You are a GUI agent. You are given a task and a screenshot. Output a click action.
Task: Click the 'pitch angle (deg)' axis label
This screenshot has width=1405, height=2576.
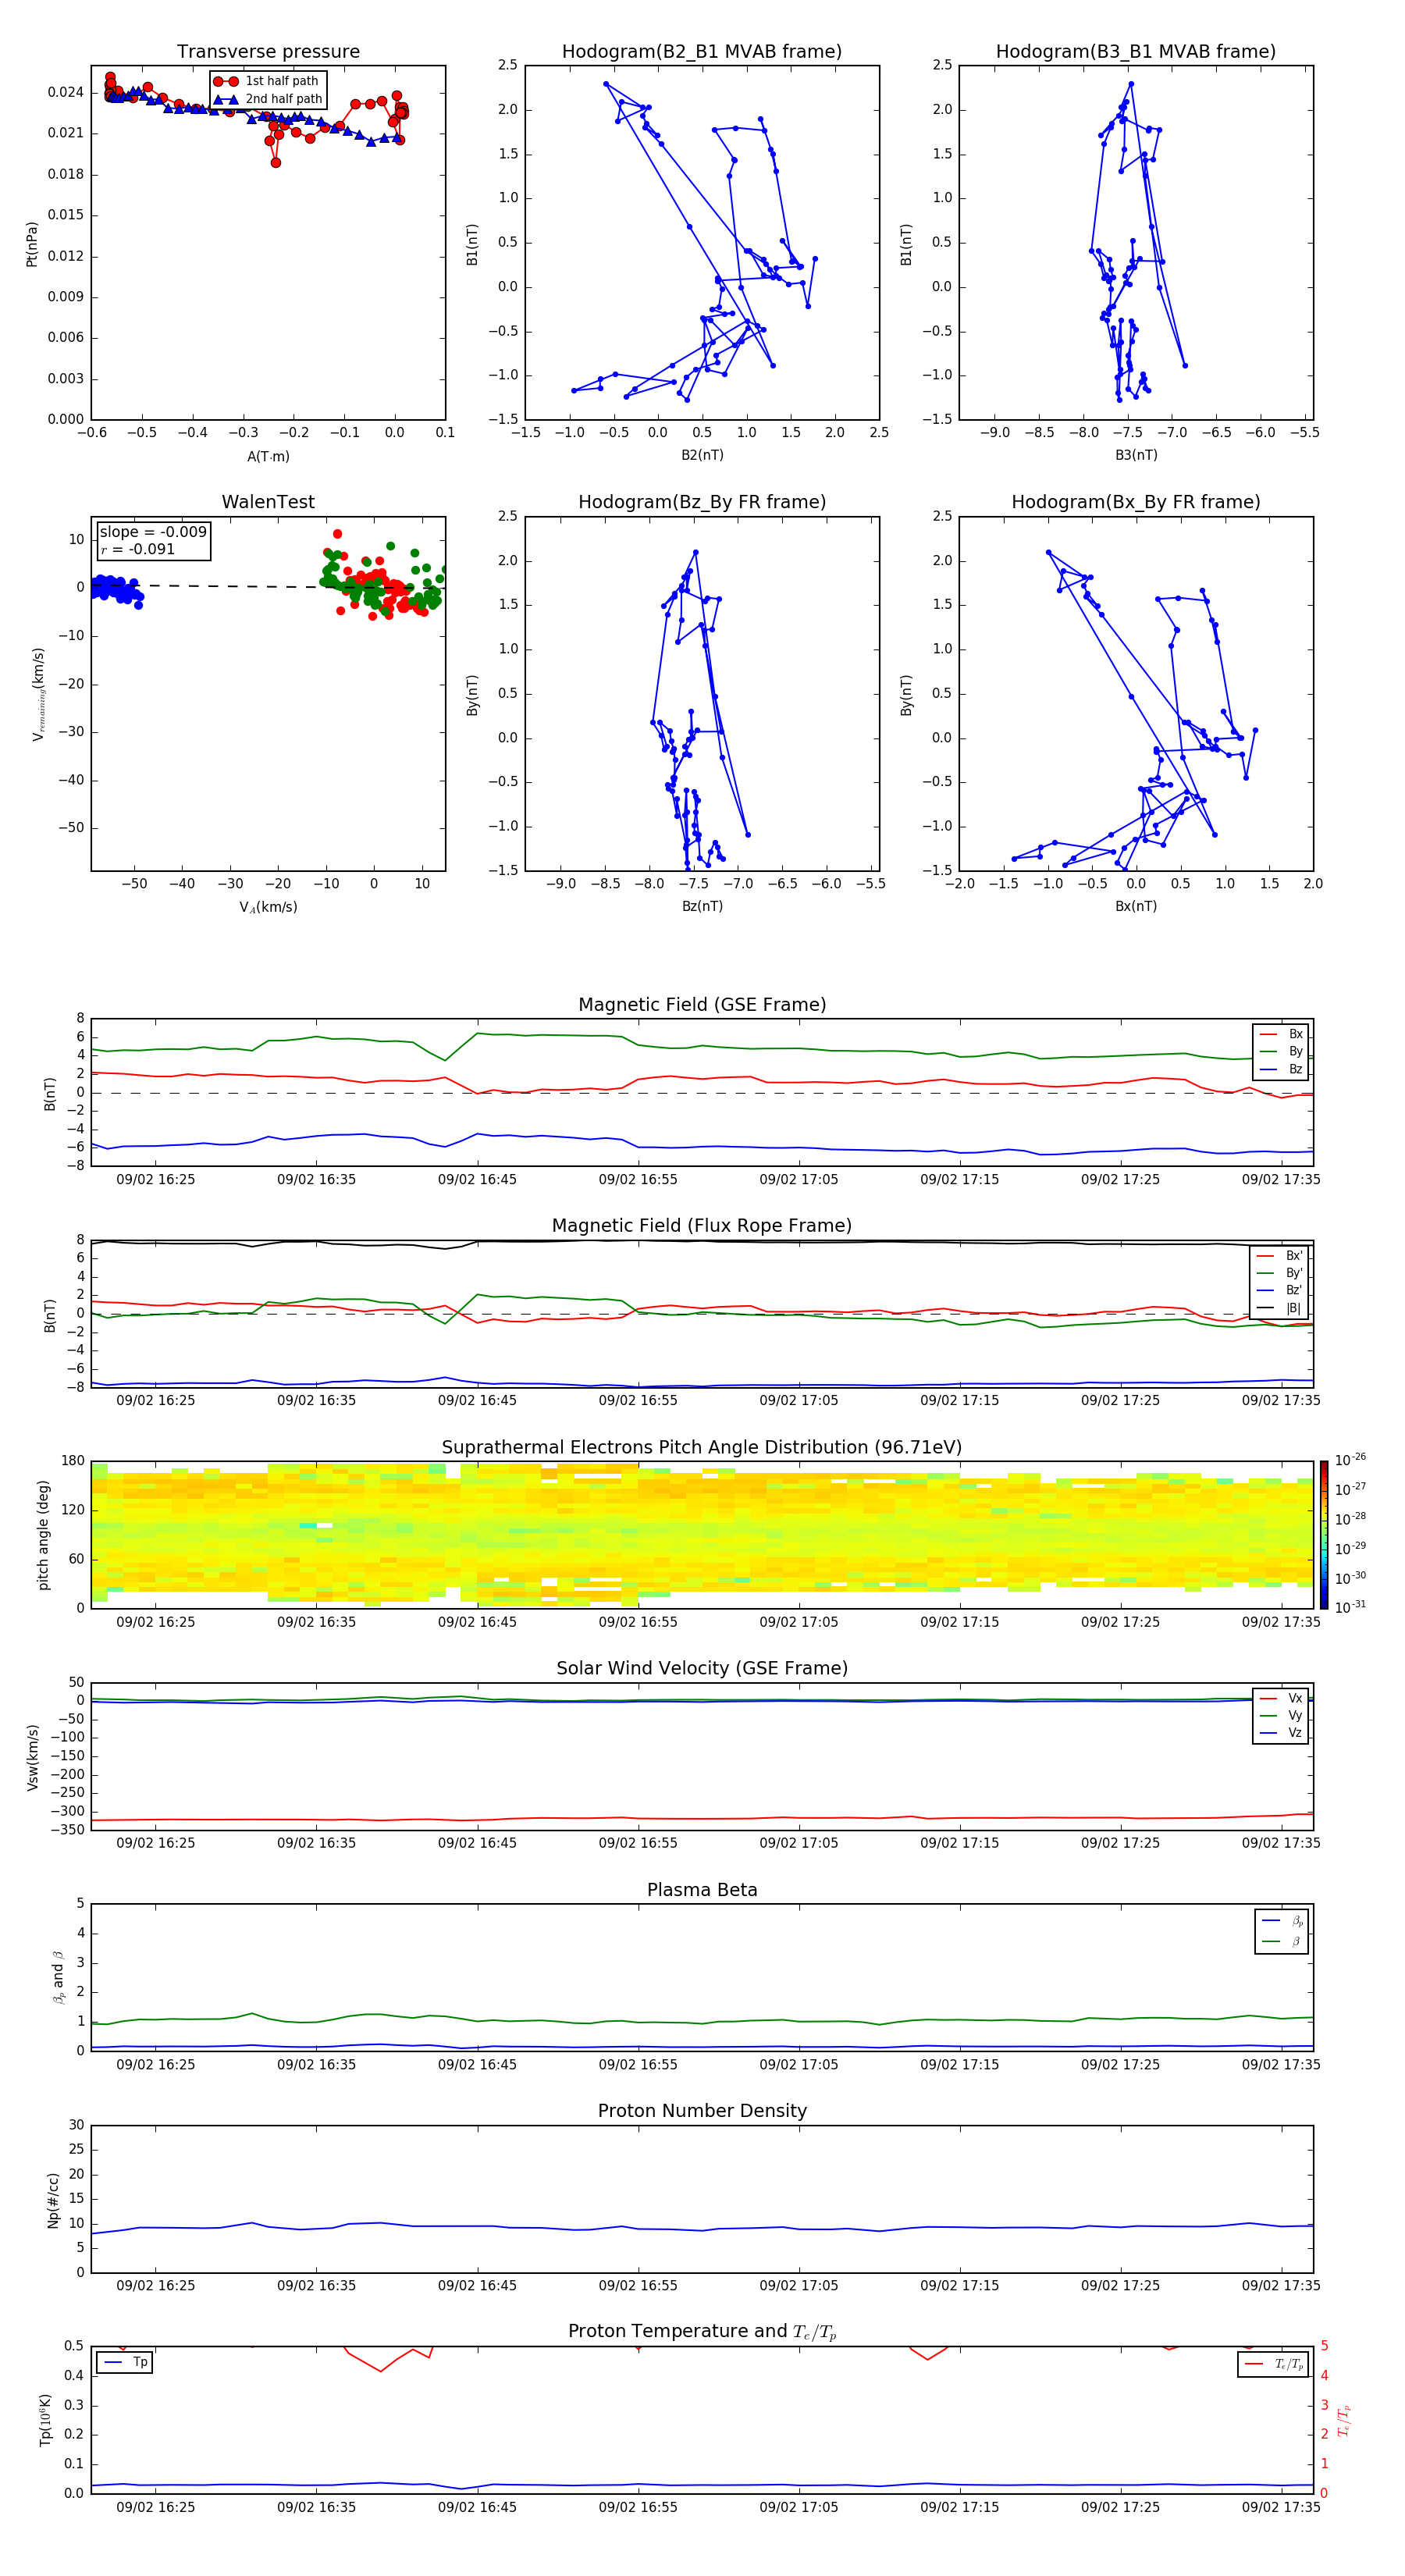43,1536
